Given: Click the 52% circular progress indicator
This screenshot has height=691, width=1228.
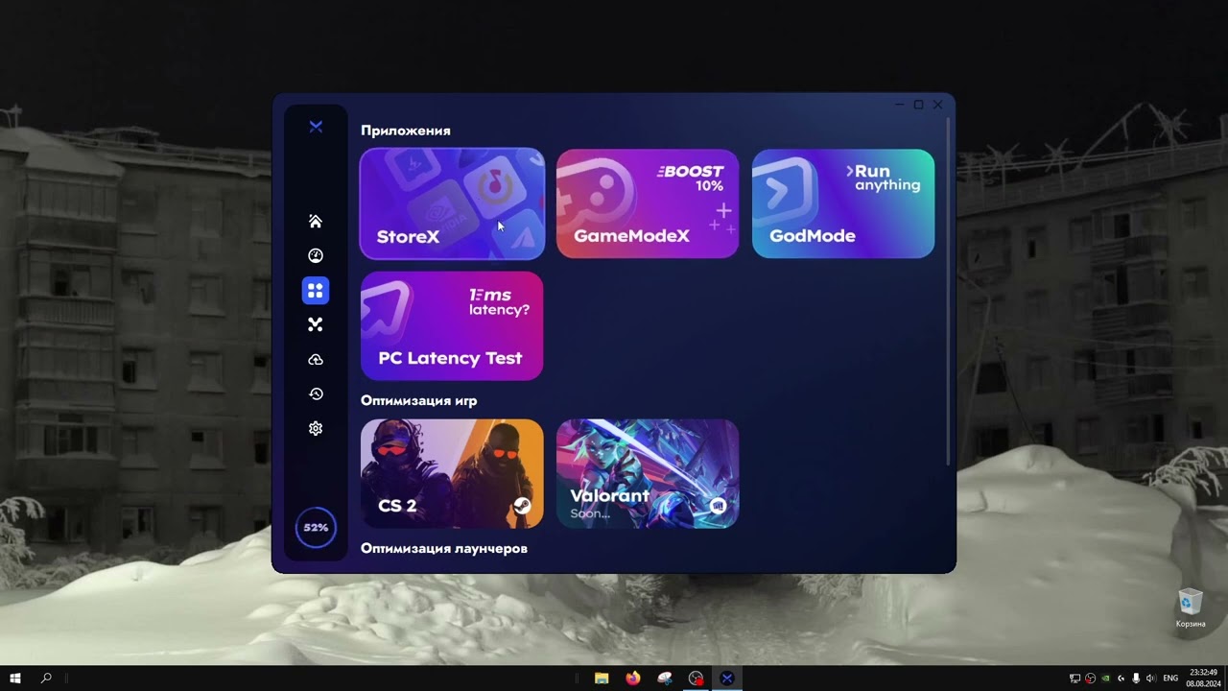Looking at the screenshot, I should (x=316, y=528).
